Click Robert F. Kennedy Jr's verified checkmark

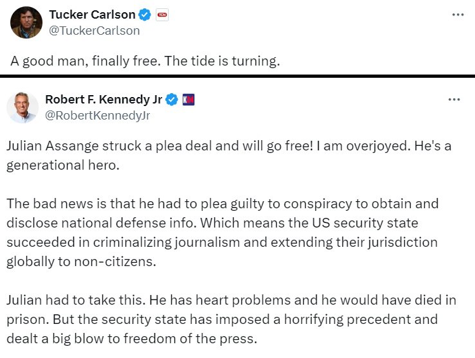pos(172,100)
